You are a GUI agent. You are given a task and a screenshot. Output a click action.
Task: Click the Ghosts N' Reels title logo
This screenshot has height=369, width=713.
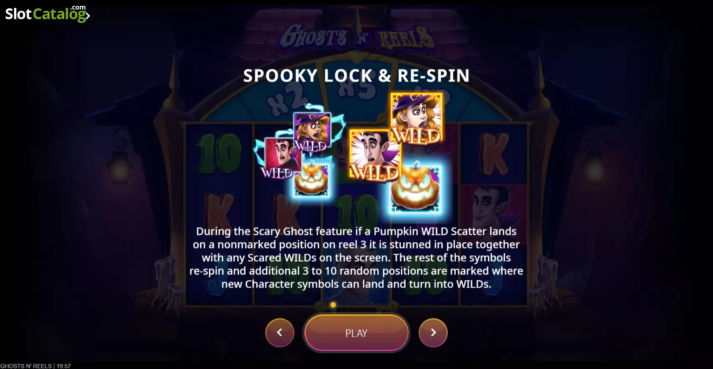pos(357,37)
